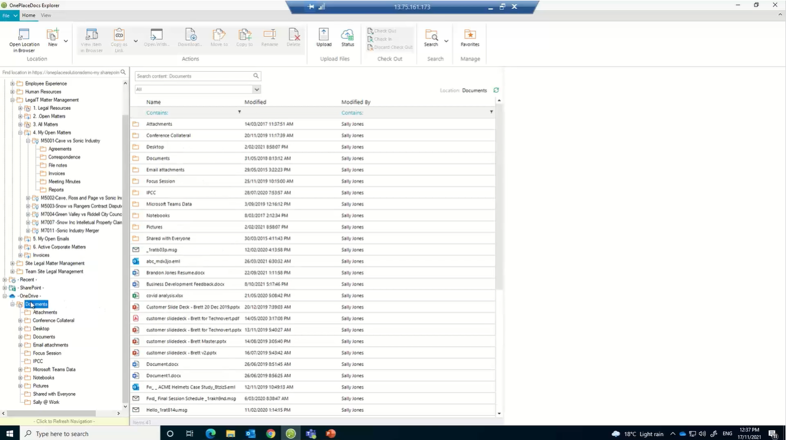Select the Favorites icon under Manage

[470, 36]
